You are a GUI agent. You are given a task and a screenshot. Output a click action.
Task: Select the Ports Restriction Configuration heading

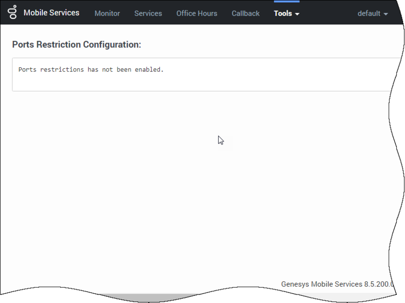(x=77, y=45)
